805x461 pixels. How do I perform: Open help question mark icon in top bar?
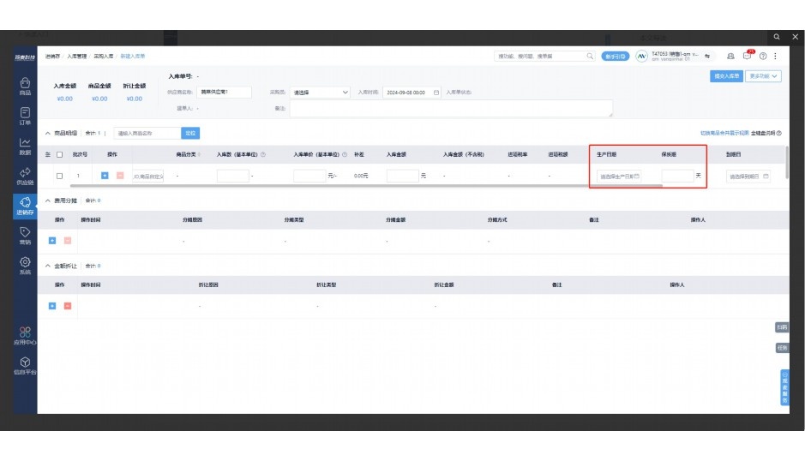762,56
